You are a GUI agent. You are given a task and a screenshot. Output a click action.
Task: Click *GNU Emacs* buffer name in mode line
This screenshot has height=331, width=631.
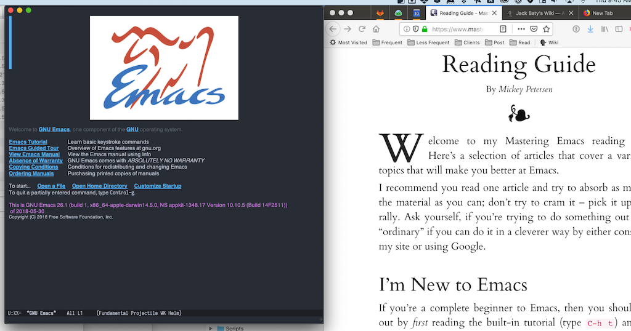click(x=41, y=313)
